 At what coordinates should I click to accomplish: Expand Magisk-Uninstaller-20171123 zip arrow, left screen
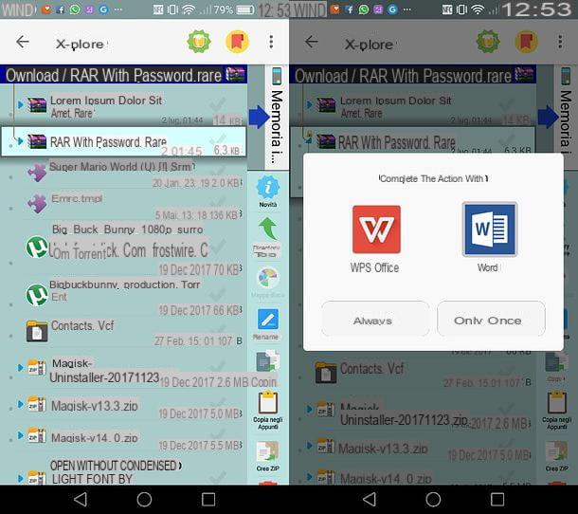pyautogui.click(x=21, y=368)
